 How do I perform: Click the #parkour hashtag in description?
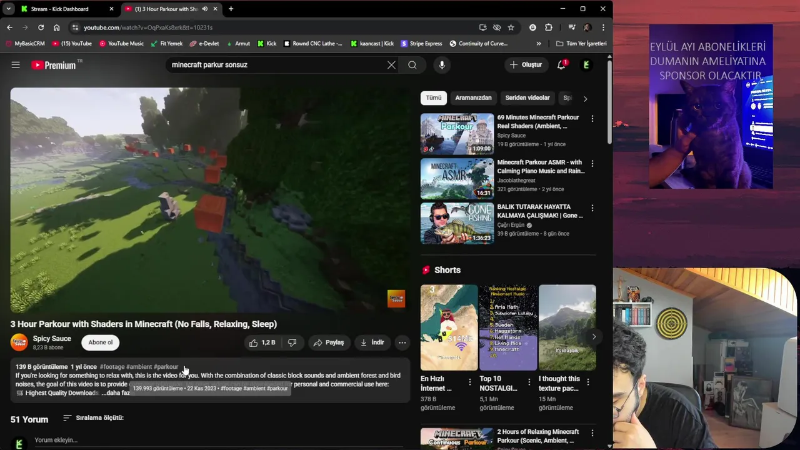tap(166, 367)
